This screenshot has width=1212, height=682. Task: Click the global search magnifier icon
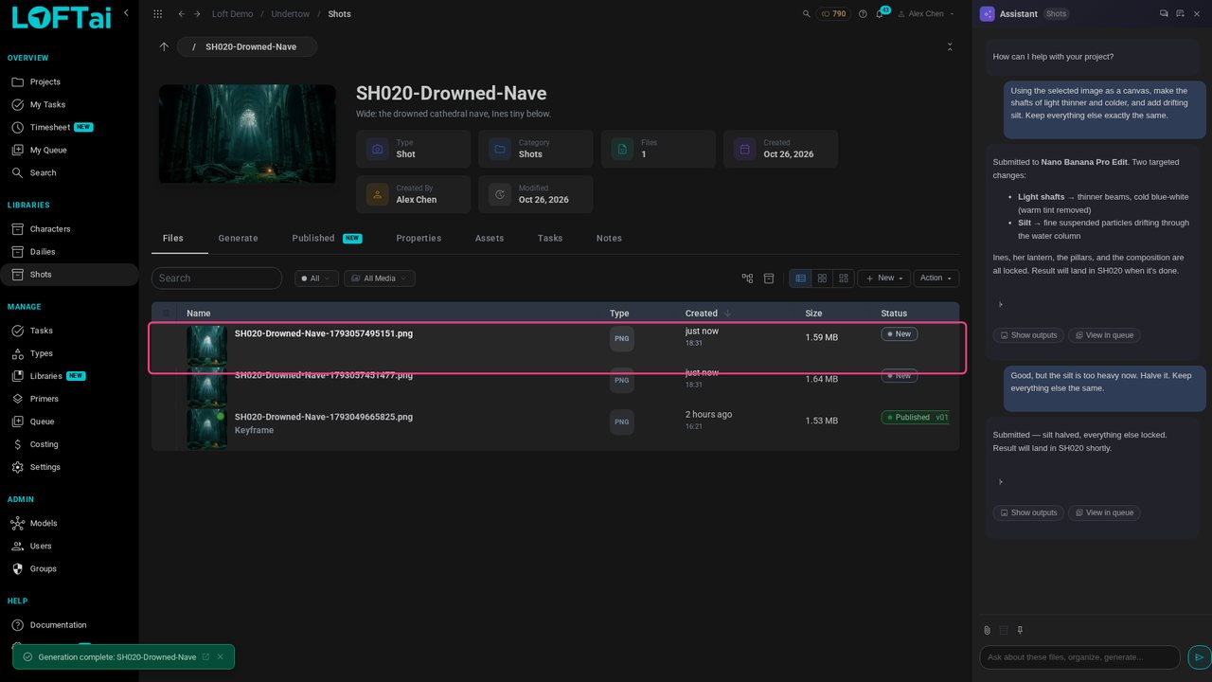click(x=807, y=14)
